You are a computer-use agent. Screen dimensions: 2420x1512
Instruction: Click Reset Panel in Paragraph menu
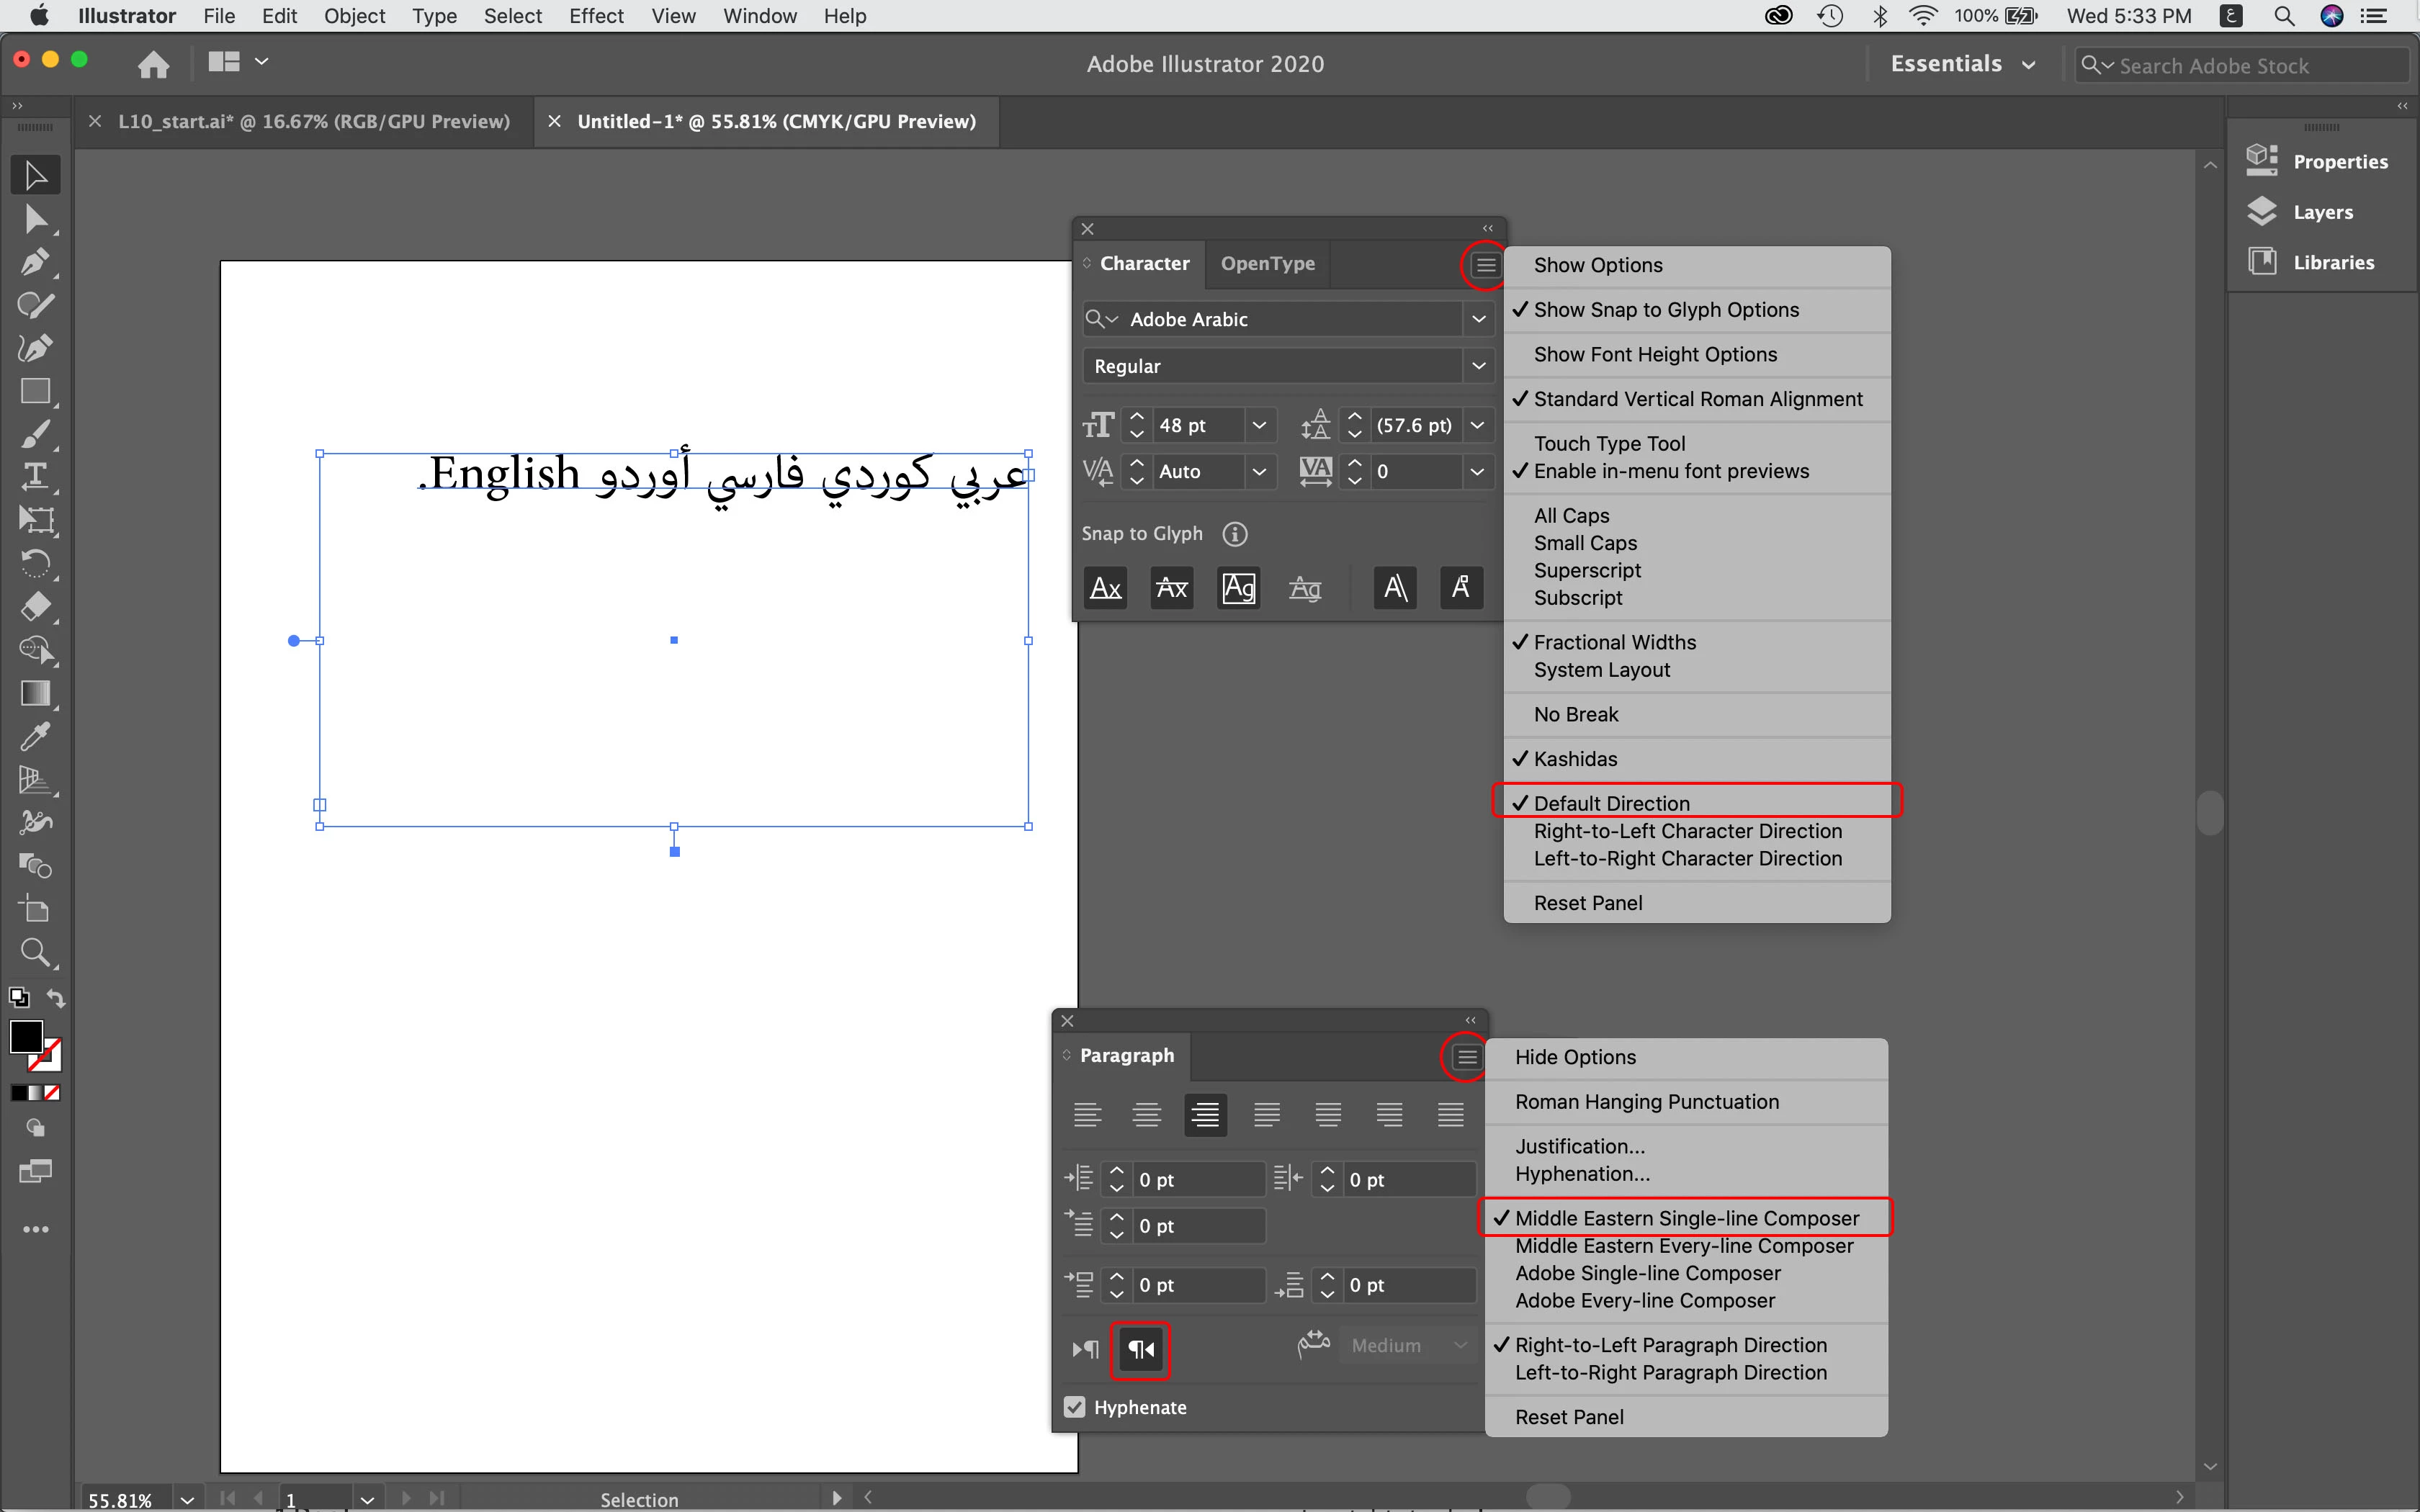click(1568, 1417)
